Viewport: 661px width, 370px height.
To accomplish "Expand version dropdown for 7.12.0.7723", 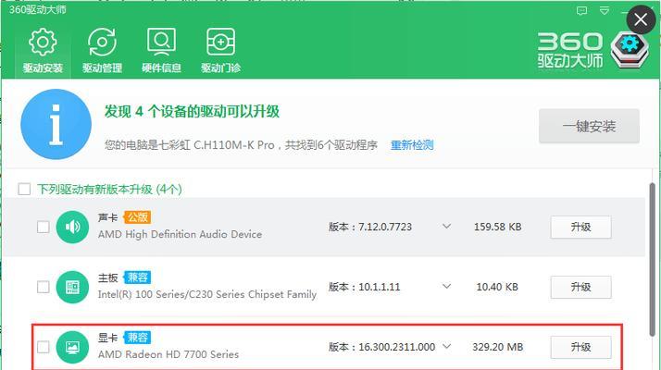I will [x=447, y=227].
